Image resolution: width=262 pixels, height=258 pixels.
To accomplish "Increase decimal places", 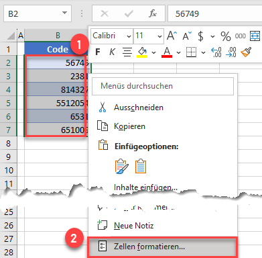I will click(216, 52).
